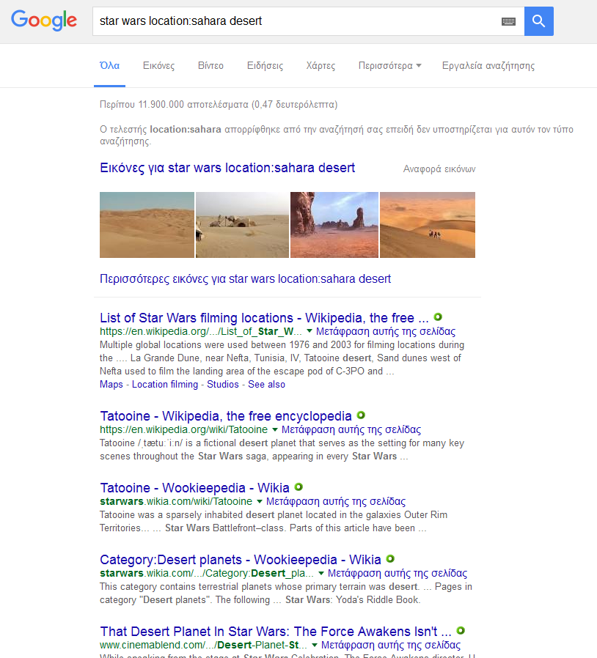Open Tatooine - Wikipedia, the free encyclopedia result
Image resolution: width=597 pixels, height=658 pixels.
226,416
